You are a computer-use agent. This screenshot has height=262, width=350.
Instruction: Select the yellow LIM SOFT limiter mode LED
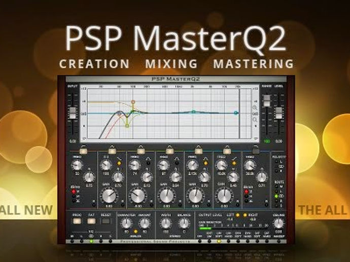click(x=219, y=241)
